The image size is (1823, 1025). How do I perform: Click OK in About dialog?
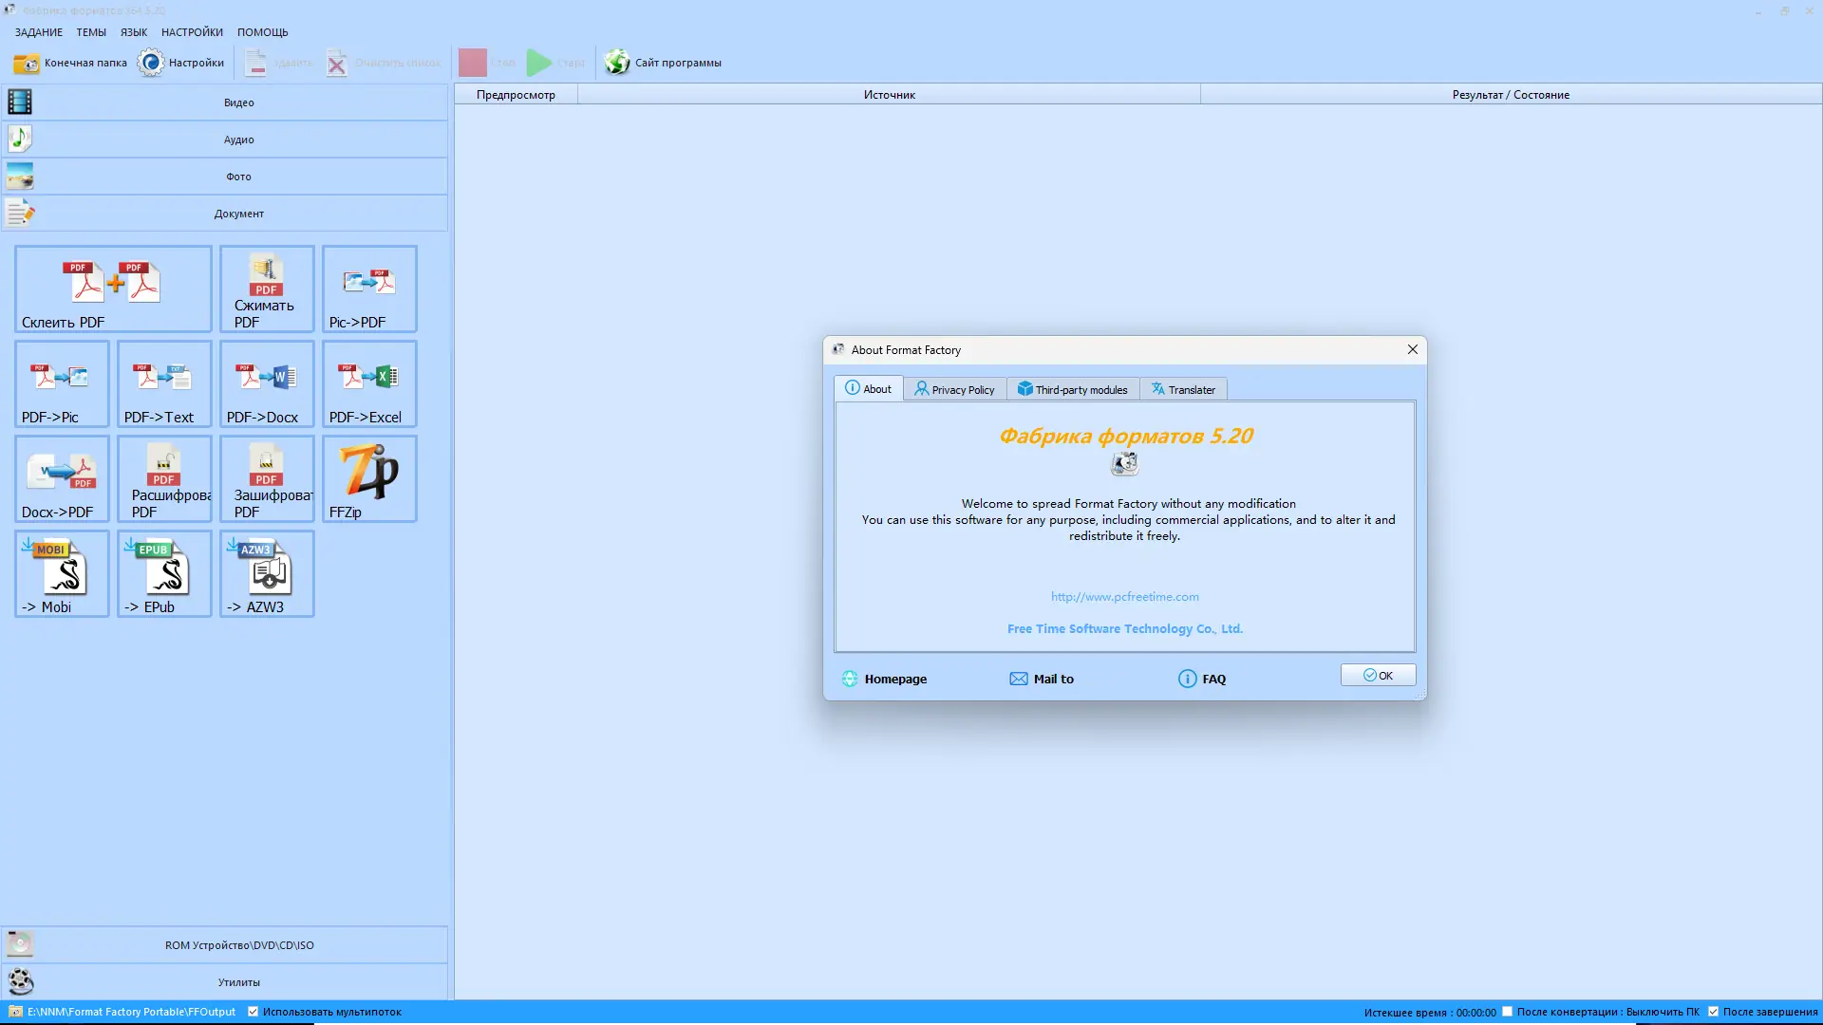[x=1378, y=676]
